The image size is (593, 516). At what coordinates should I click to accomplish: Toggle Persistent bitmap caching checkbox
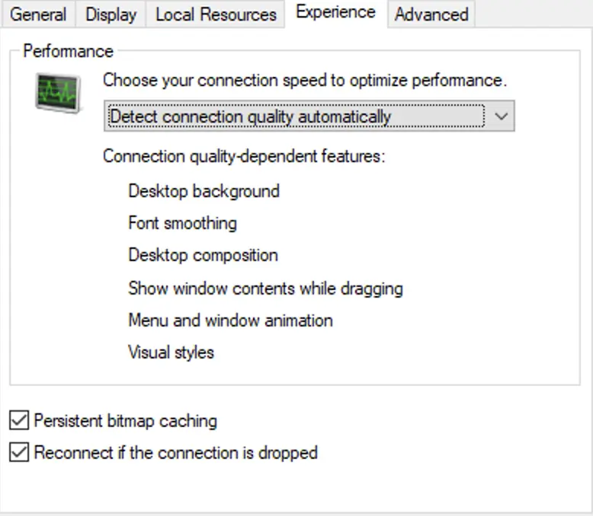point(19,420)
